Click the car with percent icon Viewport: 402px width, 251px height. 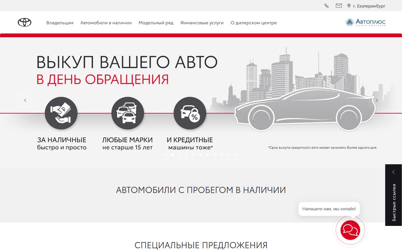[x=190, y=113]
